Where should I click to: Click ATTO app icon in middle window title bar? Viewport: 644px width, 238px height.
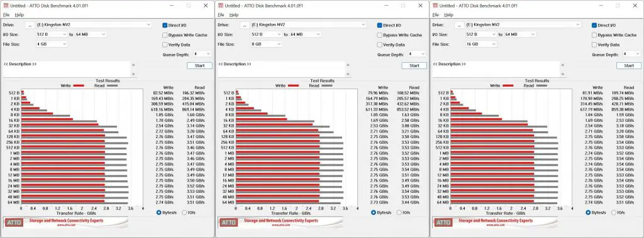221,6
